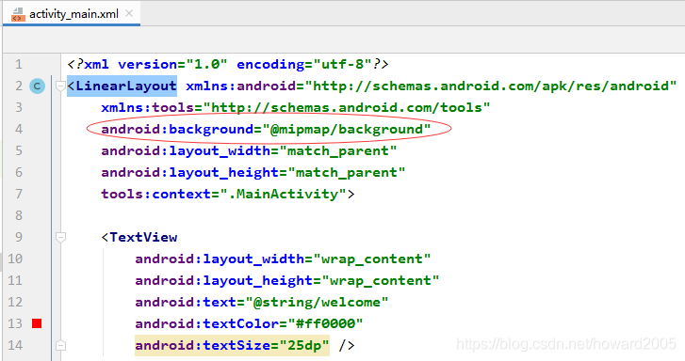685x361 pixels.
Task: Click the schemas.android.com/apk/res/android URL
Action: click(491, 86)
